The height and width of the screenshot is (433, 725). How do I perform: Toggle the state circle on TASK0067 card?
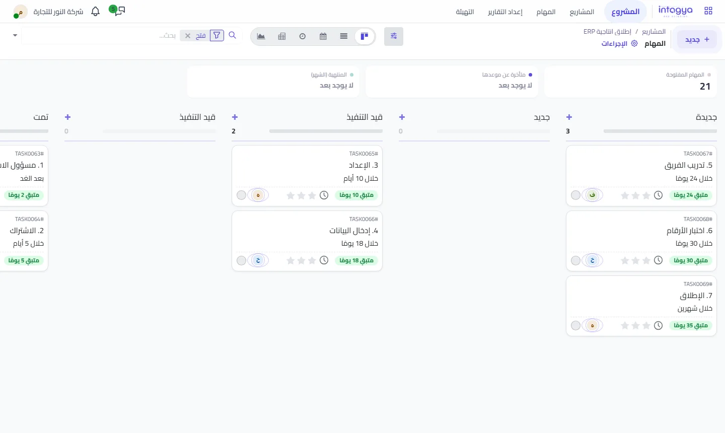point(576,195)
